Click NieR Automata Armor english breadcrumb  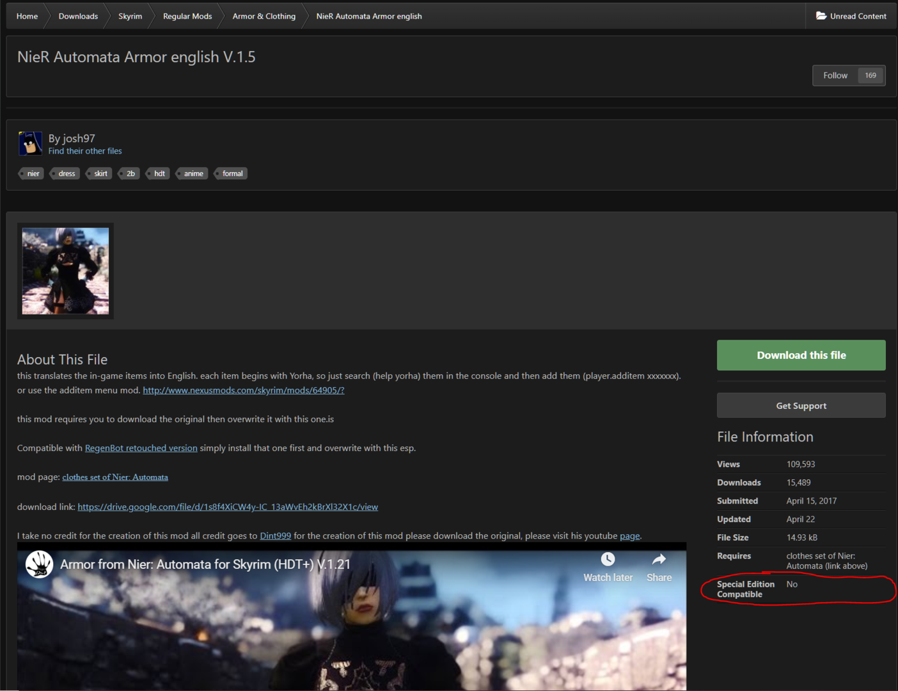[369, 16]
